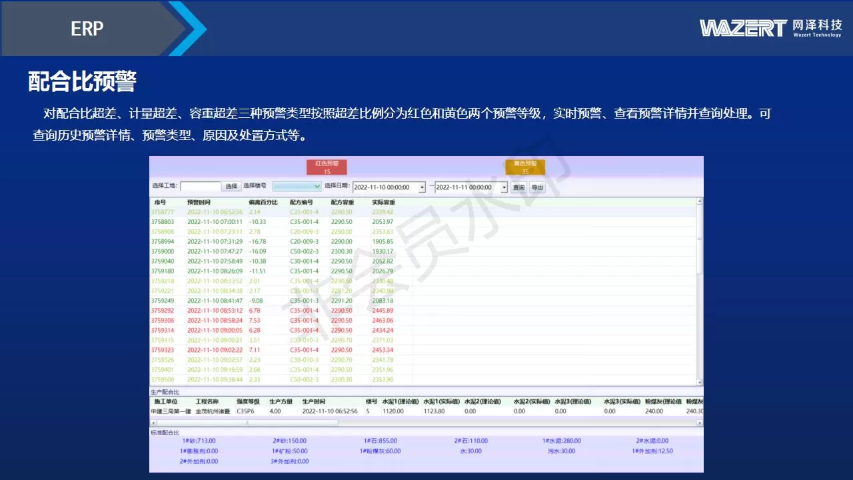
Task: Click the strength grade cell C35P6
Action: [x=245, y=411]
